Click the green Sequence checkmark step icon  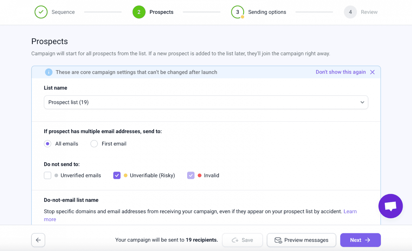pos(41,12)
